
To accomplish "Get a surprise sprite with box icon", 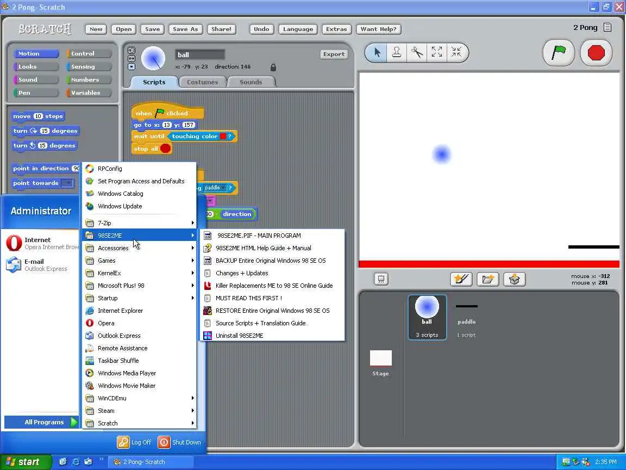I will [514, 279].
